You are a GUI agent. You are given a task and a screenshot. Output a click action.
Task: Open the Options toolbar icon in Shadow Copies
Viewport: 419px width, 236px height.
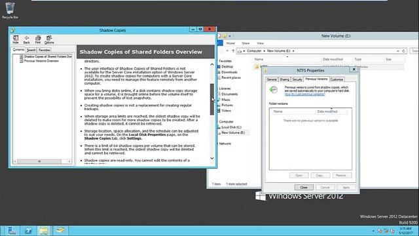(x=49, y=39)
